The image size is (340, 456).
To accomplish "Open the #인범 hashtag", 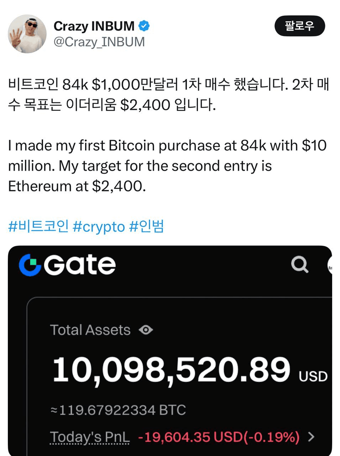I will 146,227.
